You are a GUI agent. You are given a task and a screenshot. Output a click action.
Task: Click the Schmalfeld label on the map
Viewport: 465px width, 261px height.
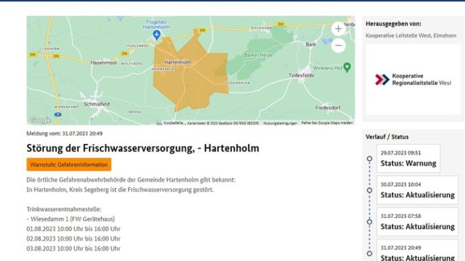click(97, 104)
